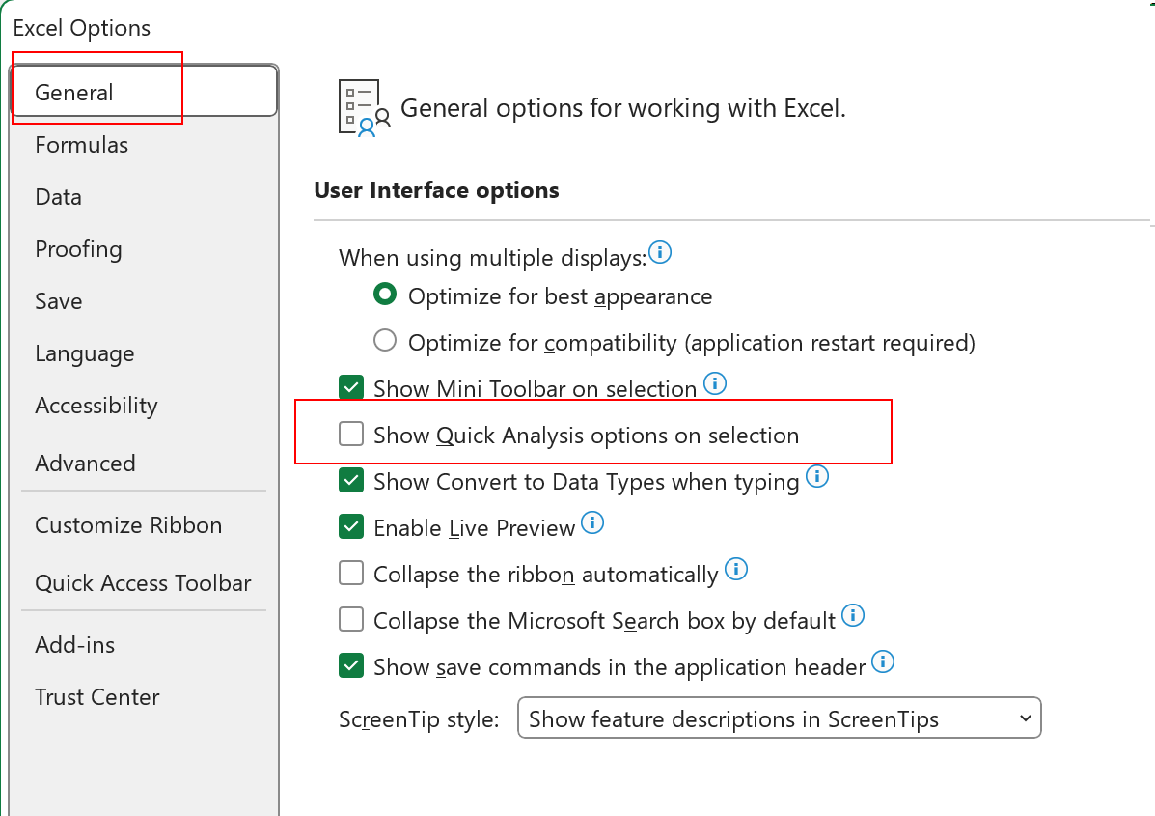Uncheck Show Mini Toolbar on selection

pos(351,388)
